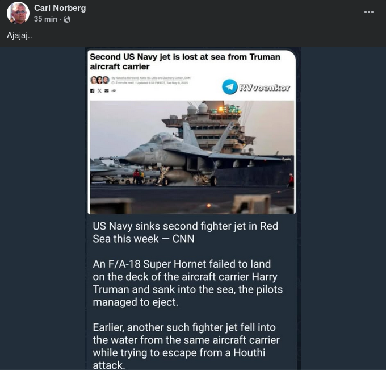Open the post's 35 min timestamp

(45, 19)
